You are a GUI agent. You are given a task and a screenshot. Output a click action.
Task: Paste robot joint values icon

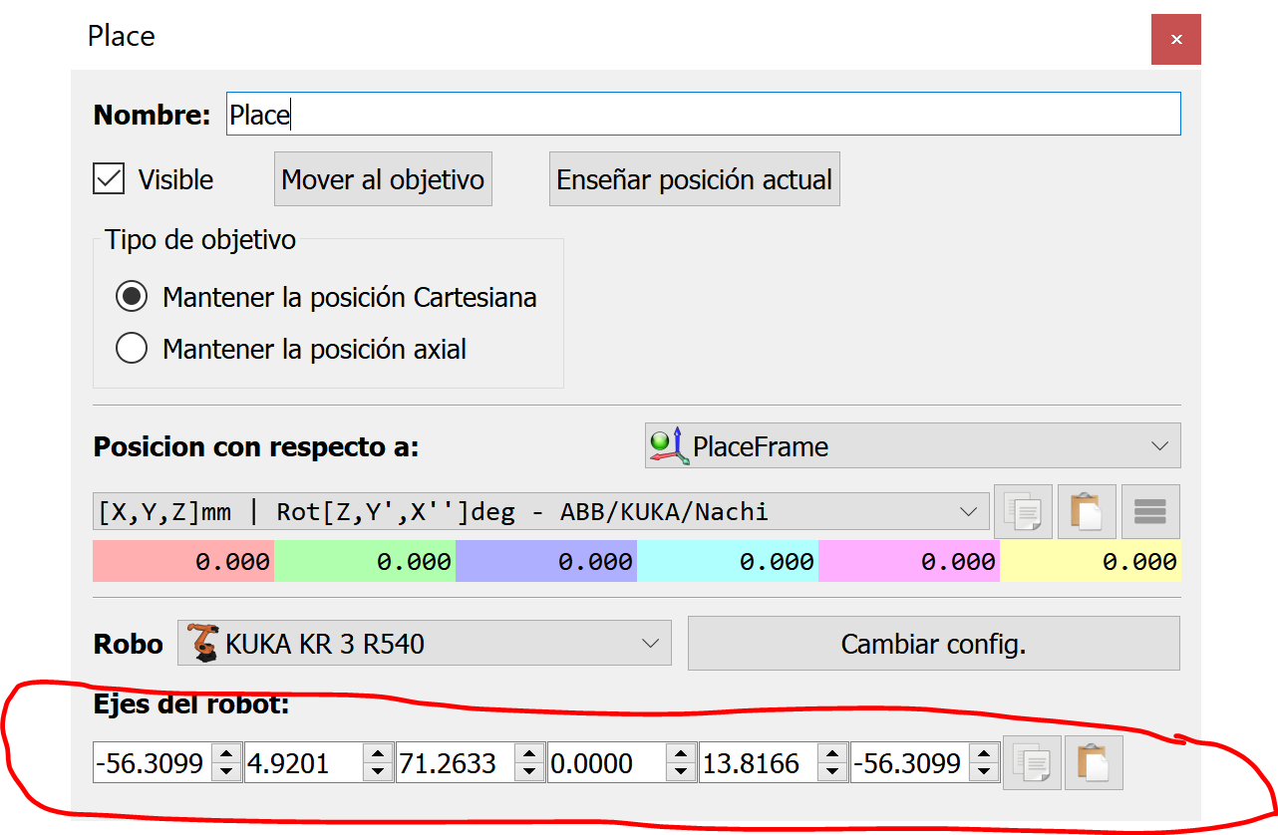[x=1094, y=763]
